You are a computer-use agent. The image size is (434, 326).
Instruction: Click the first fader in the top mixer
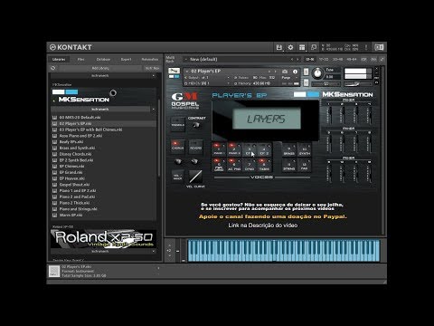pos(329,115)
